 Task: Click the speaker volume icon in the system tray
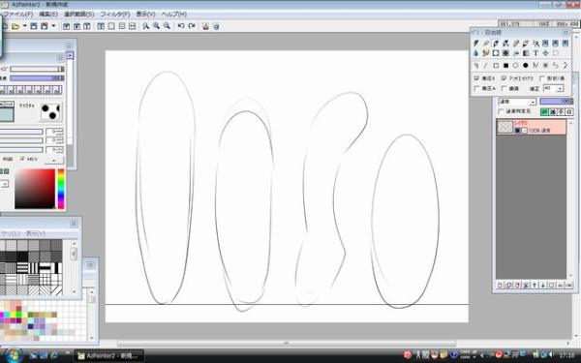click(x=551, y=355)
